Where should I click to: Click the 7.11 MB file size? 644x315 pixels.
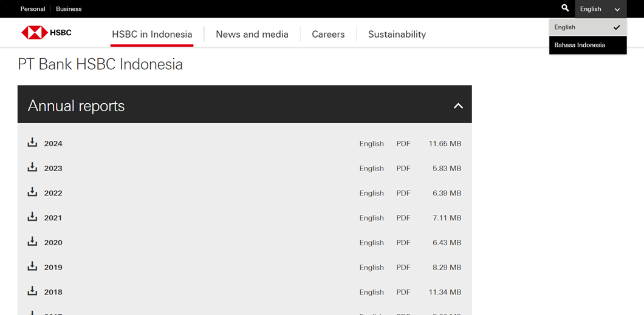tap(447, 218)
